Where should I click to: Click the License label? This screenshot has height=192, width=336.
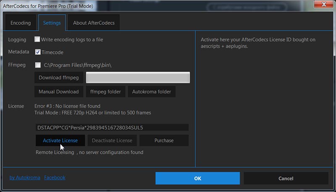[x=16, y=106]
